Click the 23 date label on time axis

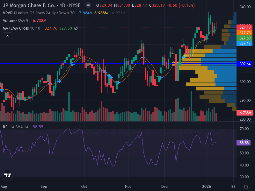[233, 187]
